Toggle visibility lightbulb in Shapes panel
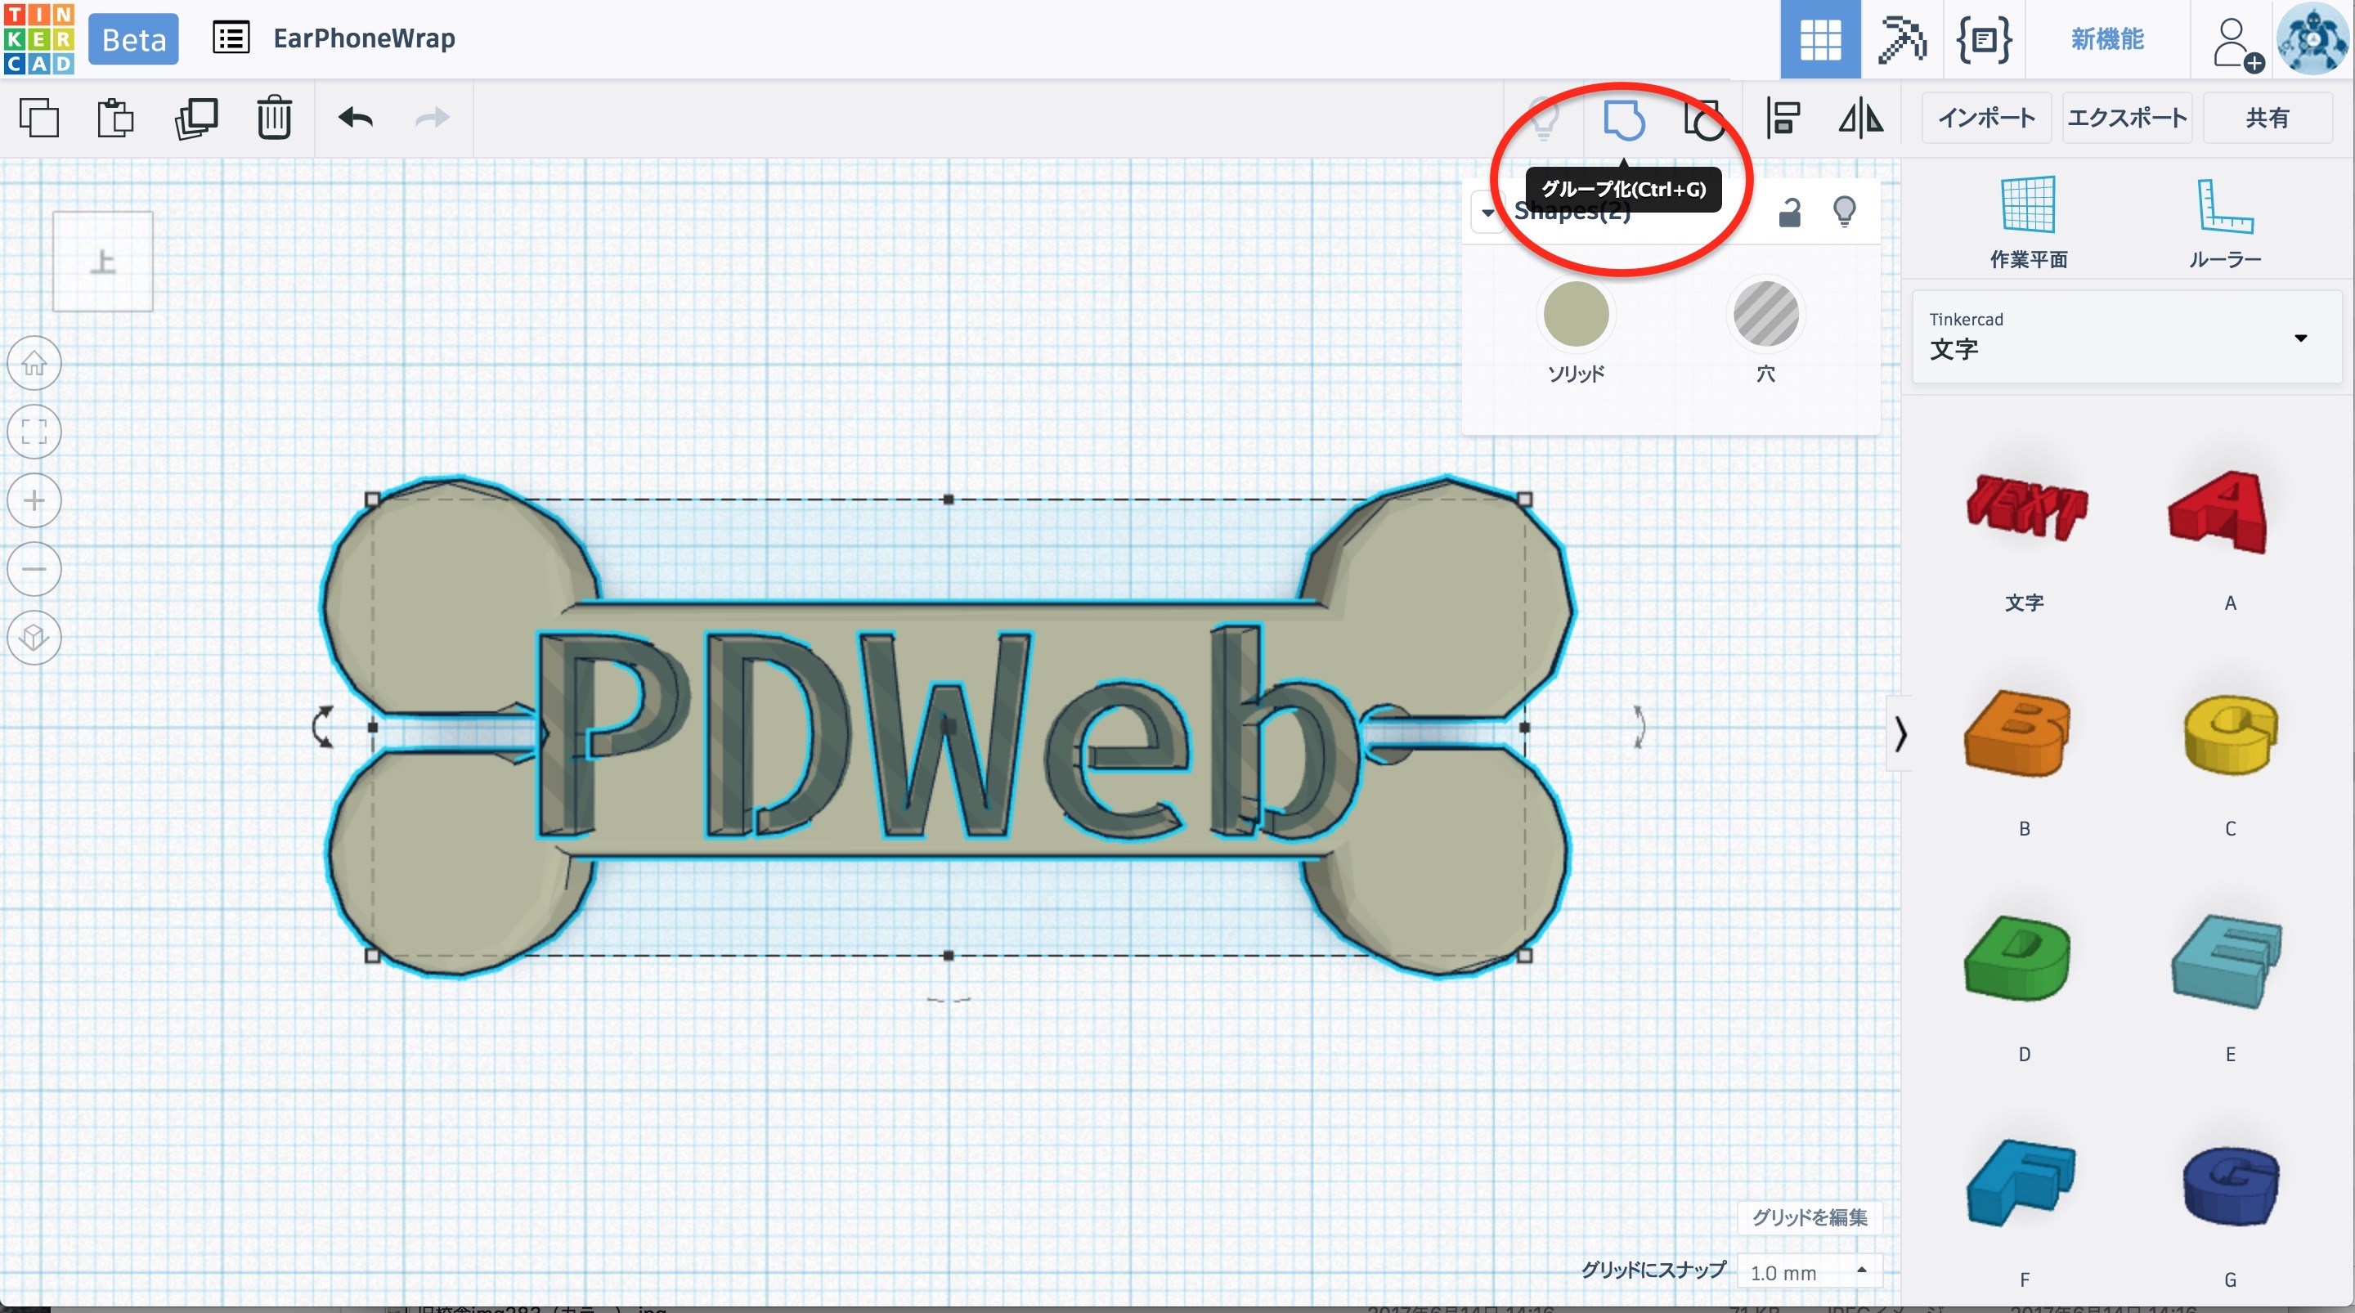Image resolution: width=2355 pixels, height=1313 pixels. [x=1844, y=212]
